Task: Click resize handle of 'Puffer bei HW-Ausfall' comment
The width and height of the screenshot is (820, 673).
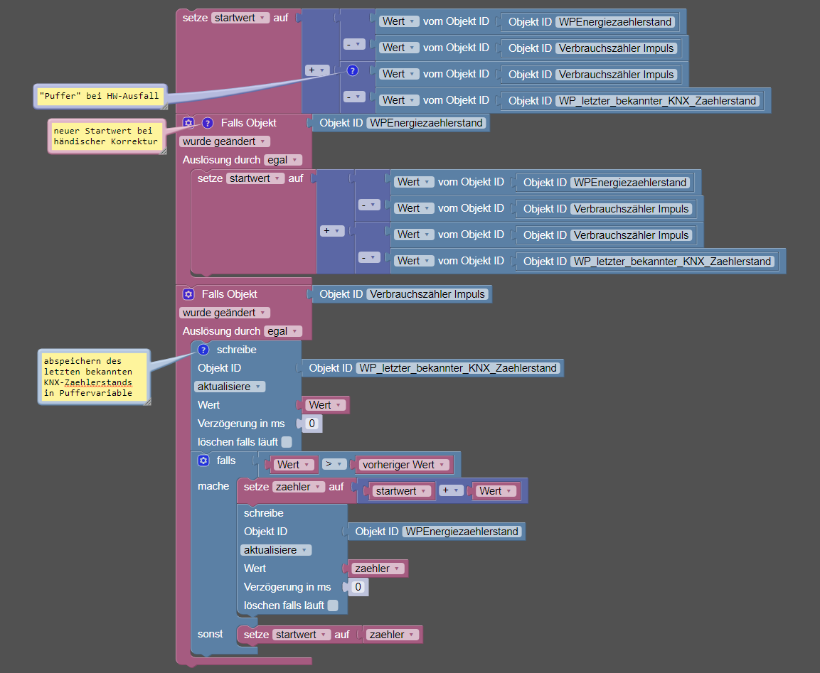Action: [x=164, y=107]
